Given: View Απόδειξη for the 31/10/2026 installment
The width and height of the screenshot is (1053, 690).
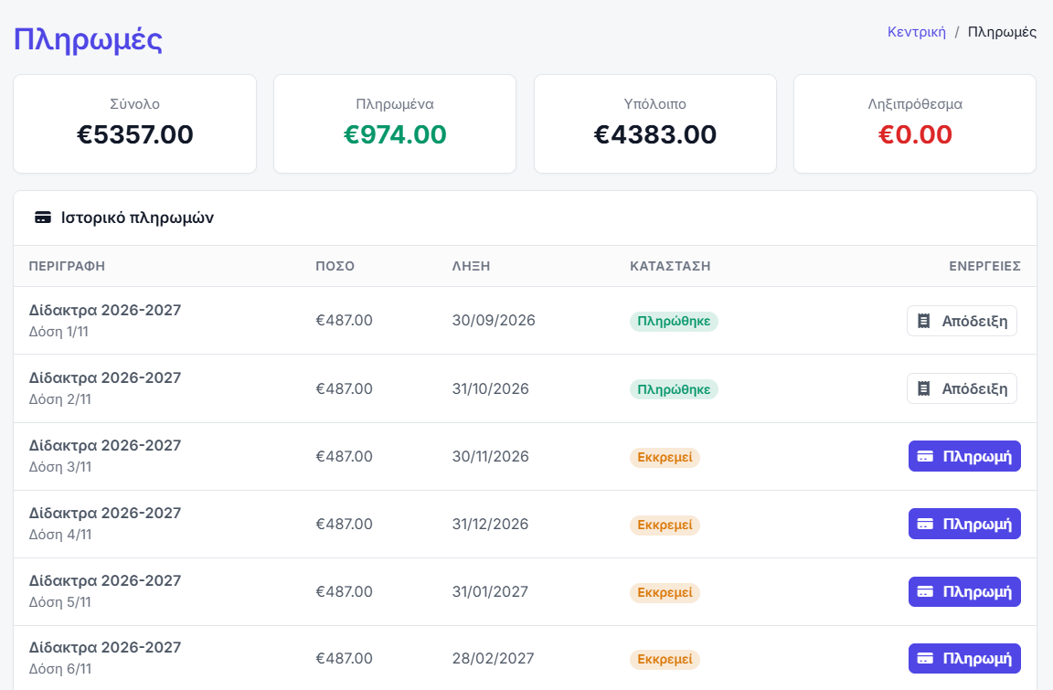Looking at the screenshot, I should pos(962,388).
